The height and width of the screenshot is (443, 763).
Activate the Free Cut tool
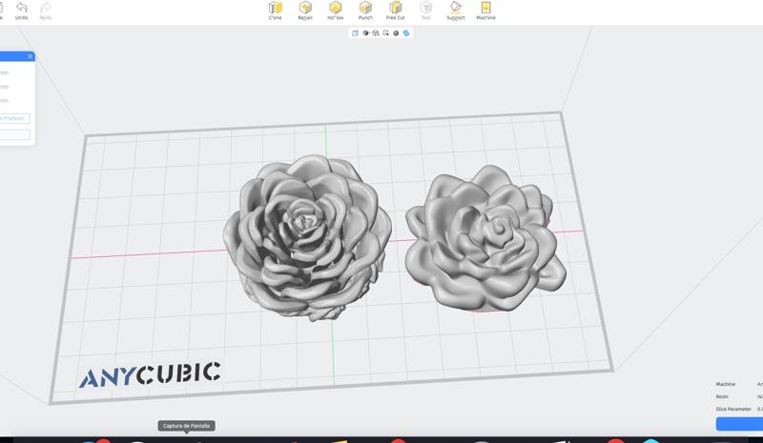[x=395, y=10]
